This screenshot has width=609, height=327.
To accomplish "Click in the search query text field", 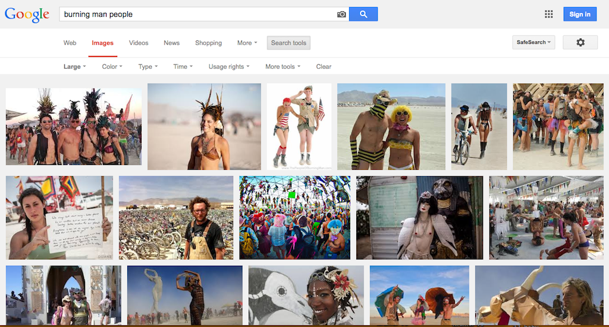I will click(196, 14).
